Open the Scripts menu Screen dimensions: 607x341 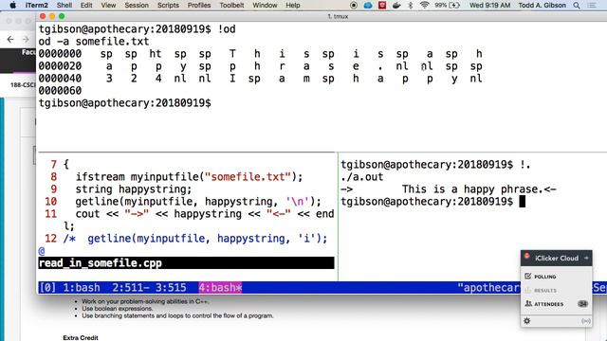point(168,6)
